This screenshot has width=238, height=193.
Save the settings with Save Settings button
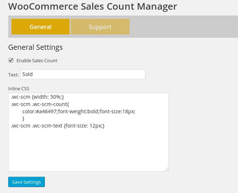(26, 182)
